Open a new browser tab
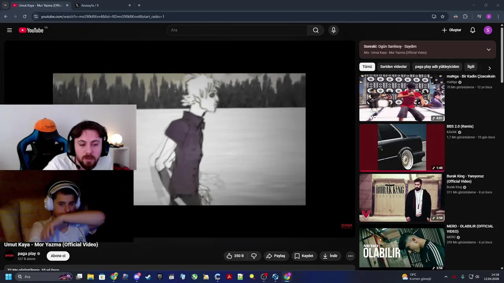This screenshot has height=283, width=504. pyautogui.click(x=139, y=6)
